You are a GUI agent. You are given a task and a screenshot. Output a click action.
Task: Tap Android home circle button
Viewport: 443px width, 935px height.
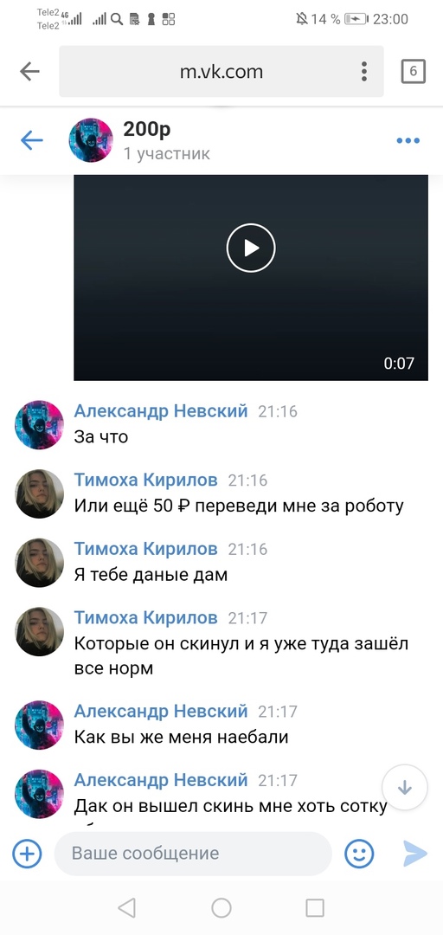point(221,907)
